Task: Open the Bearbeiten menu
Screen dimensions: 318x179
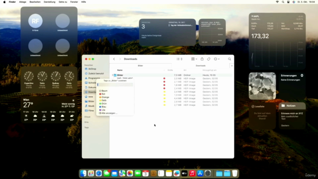Action: [35, 2]
